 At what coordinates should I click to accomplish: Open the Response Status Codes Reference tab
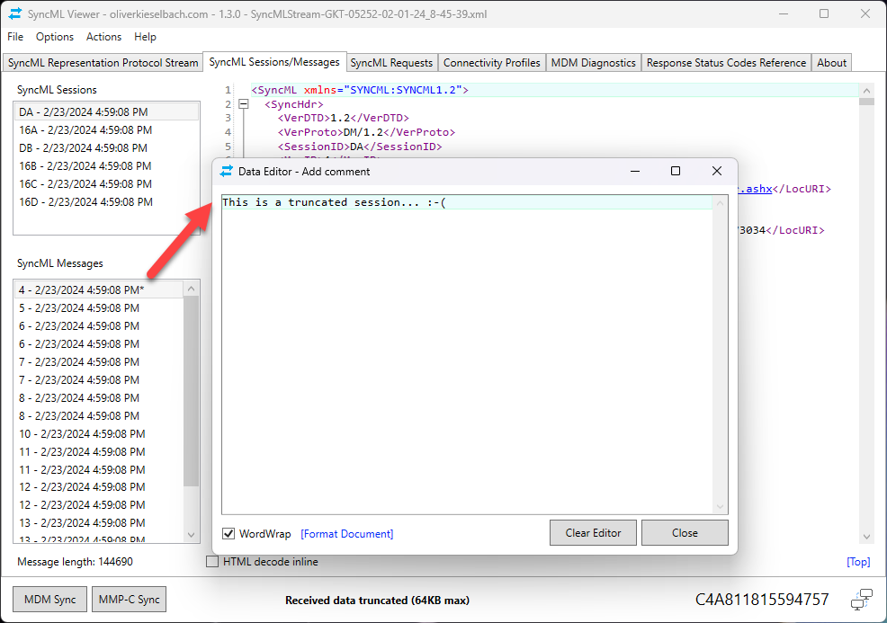[724, 62]
